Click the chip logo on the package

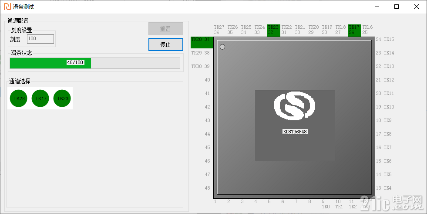(295, 106)
